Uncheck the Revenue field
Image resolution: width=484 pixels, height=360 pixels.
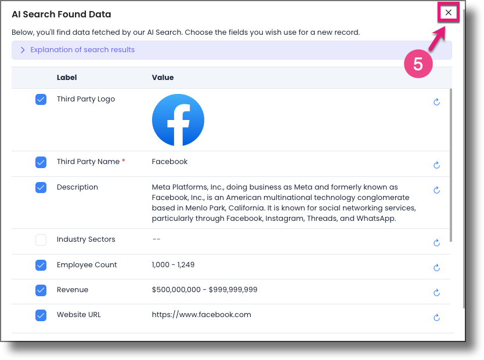click(x=41, y=290)
